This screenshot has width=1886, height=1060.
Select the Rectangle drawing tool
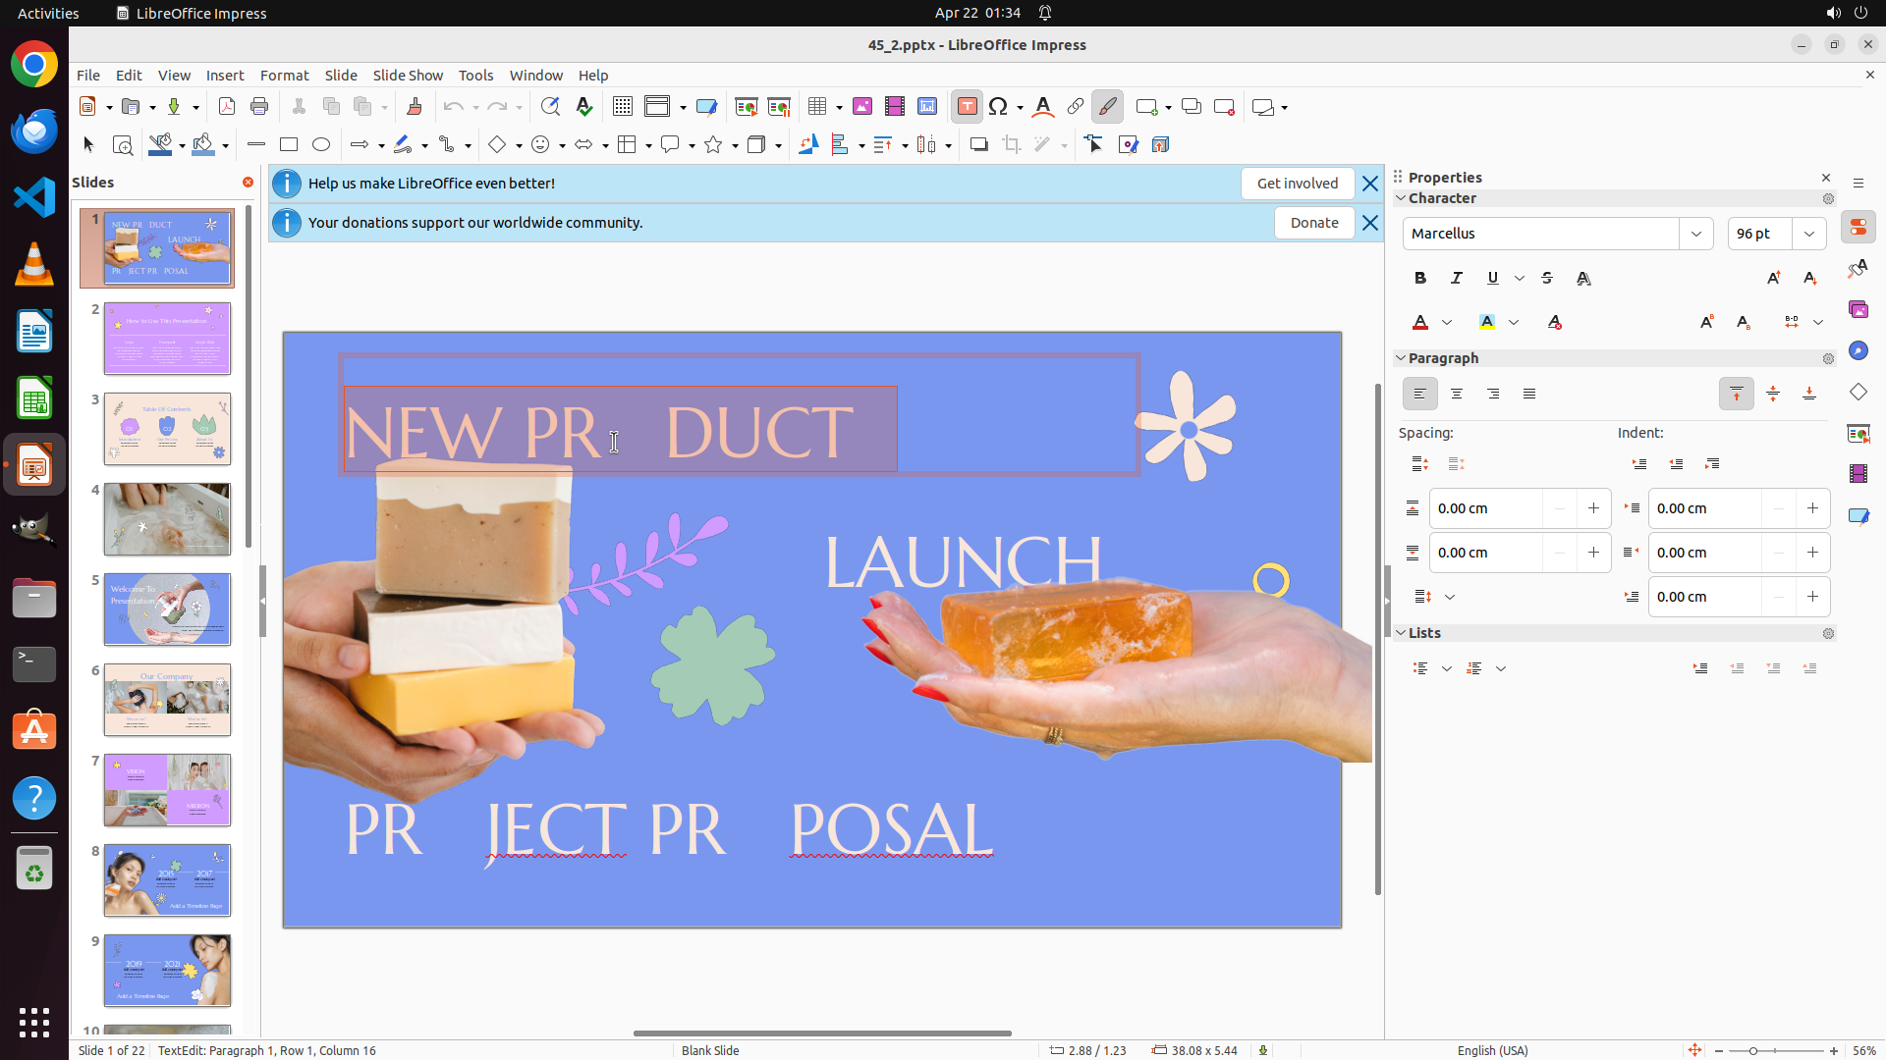(x=289, y=145)
